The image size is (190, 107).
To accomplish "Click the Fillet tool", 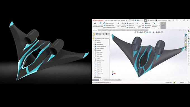I will click(137, 24).
